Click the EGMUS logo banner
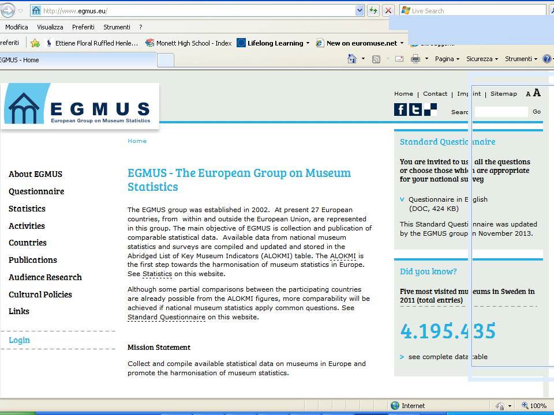This screenshot has width=554, height=415. 80,106
